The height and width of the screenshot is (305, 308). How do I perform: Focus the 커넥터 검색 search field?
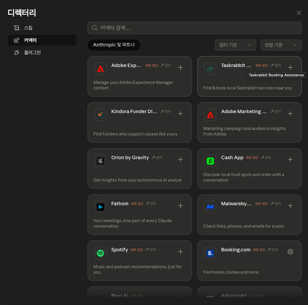click(194, 28)
